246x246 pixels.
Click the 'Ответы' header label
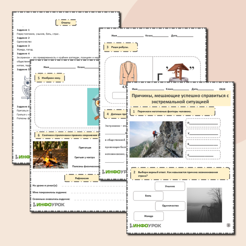66,23
